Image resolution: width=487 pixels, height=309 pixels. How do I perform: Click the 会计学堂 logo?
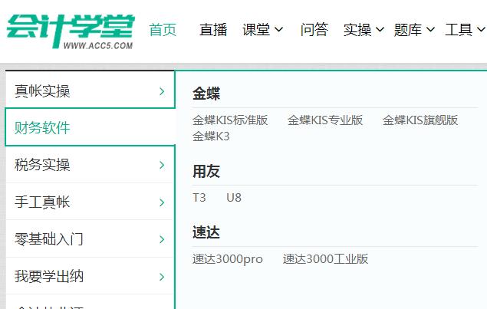(71, 31)
